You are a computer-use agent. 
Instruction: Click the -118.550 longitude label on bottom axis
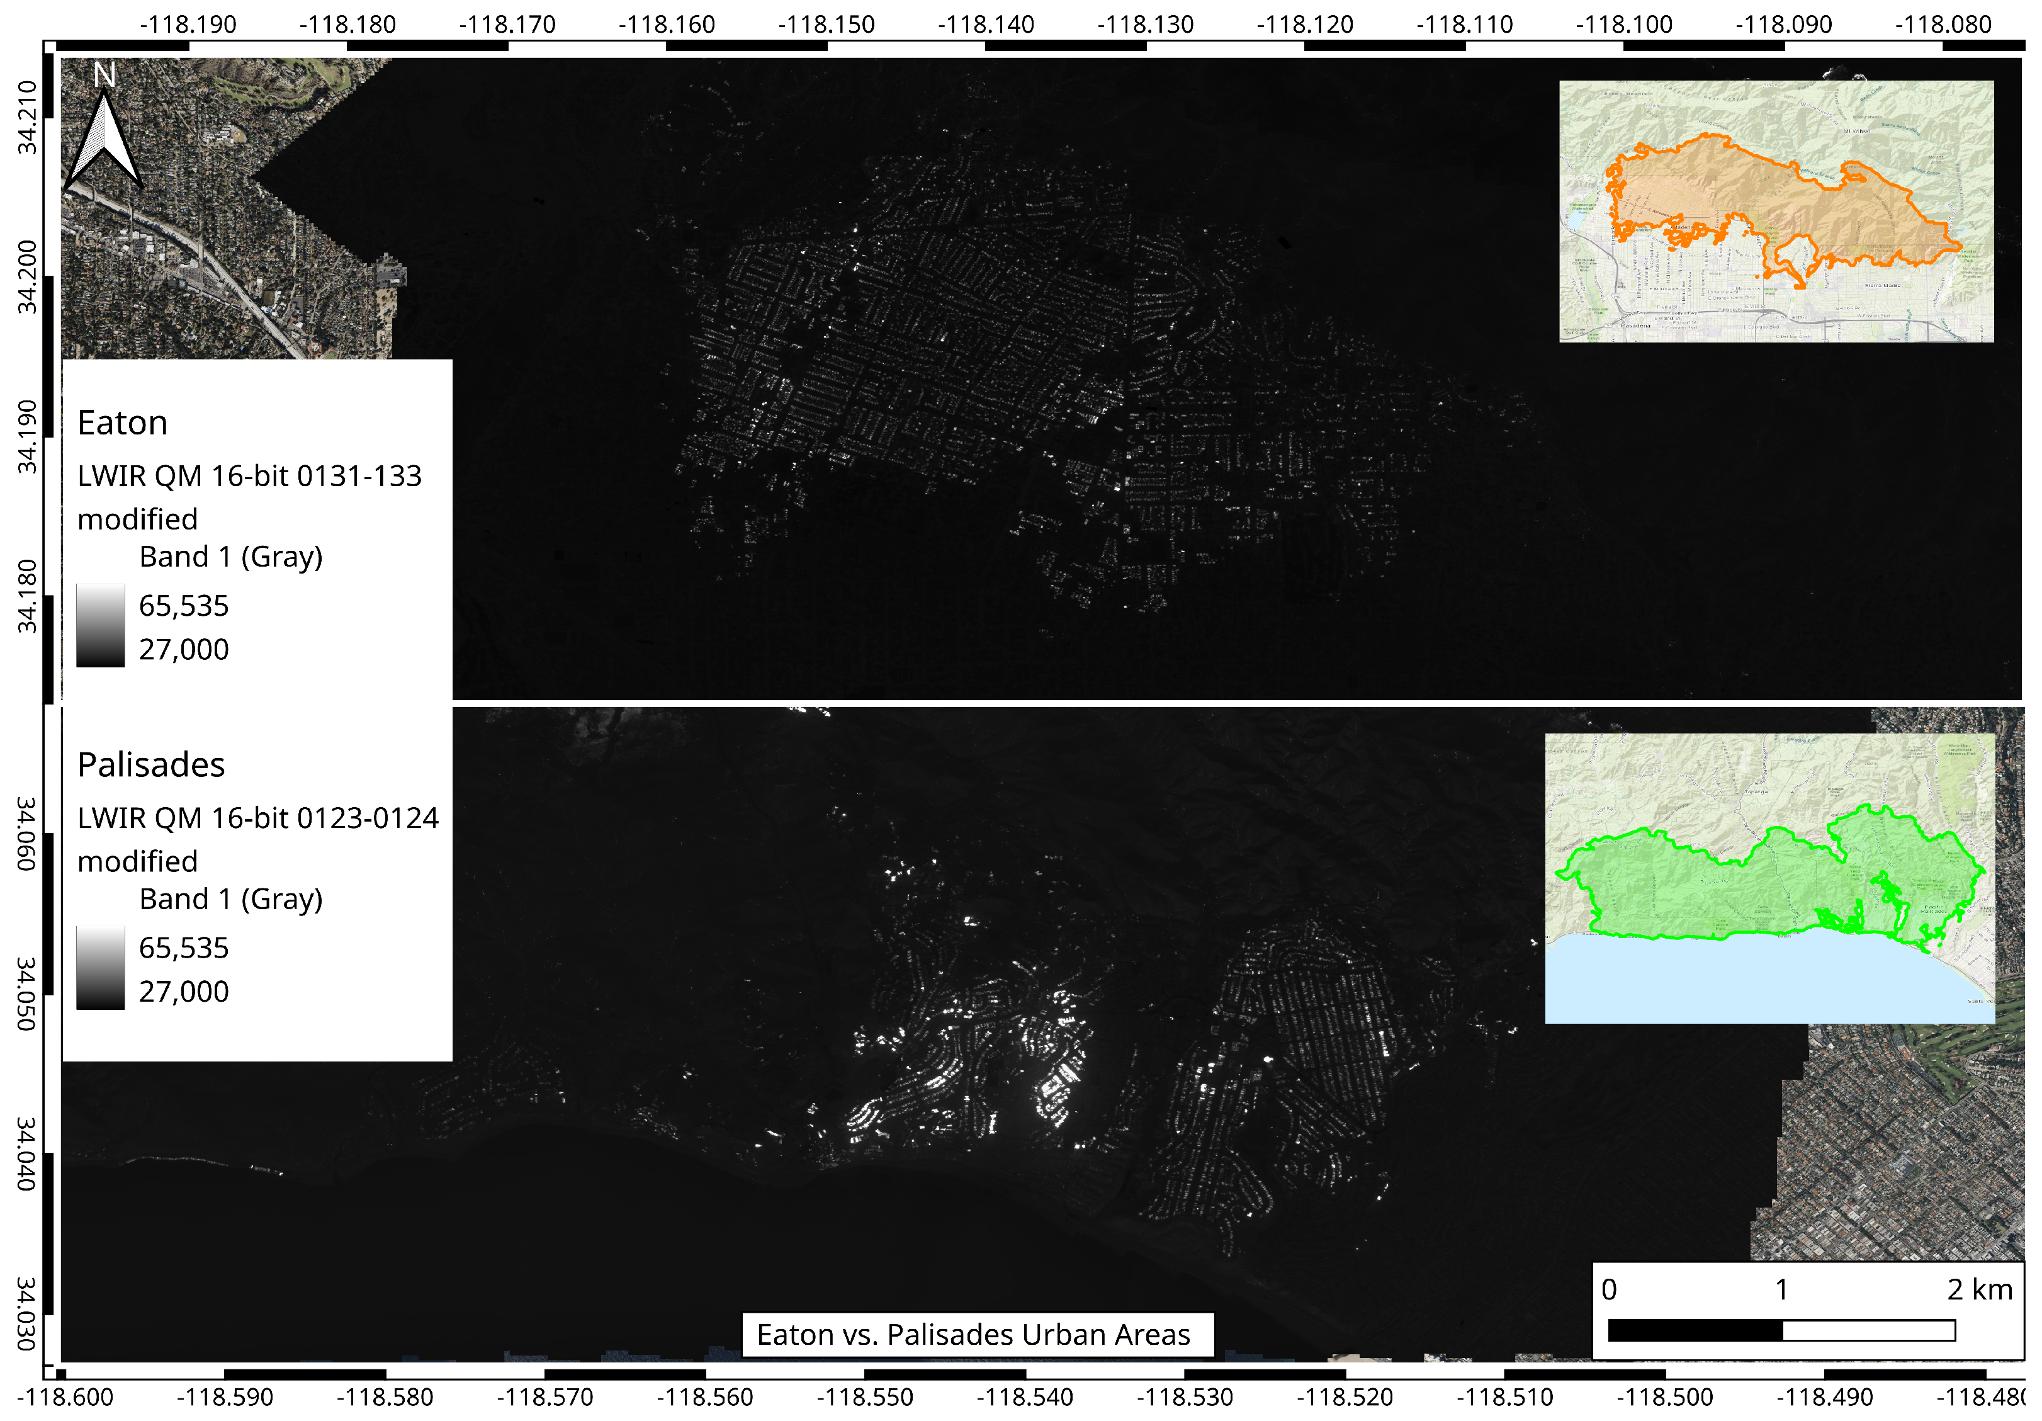click(864, 1398)
